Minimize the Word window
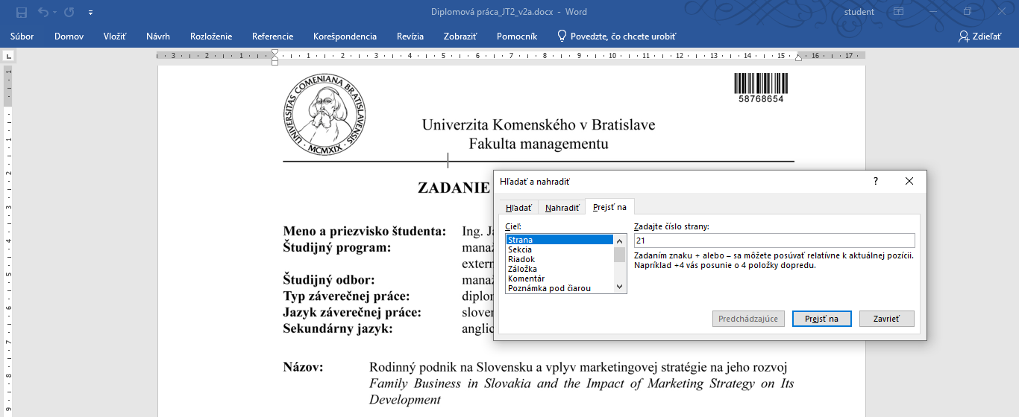Screen dimensions: 1019x417 point(932,12)
